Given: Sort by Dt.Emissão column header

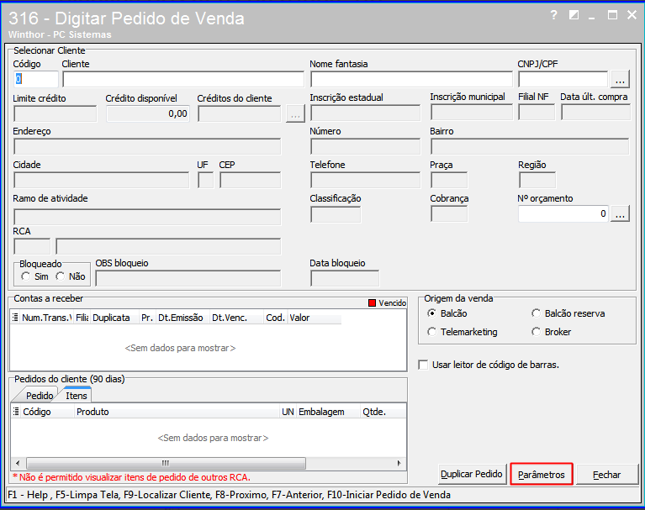Looking at the screenshot, I should (x=182, y=318).
